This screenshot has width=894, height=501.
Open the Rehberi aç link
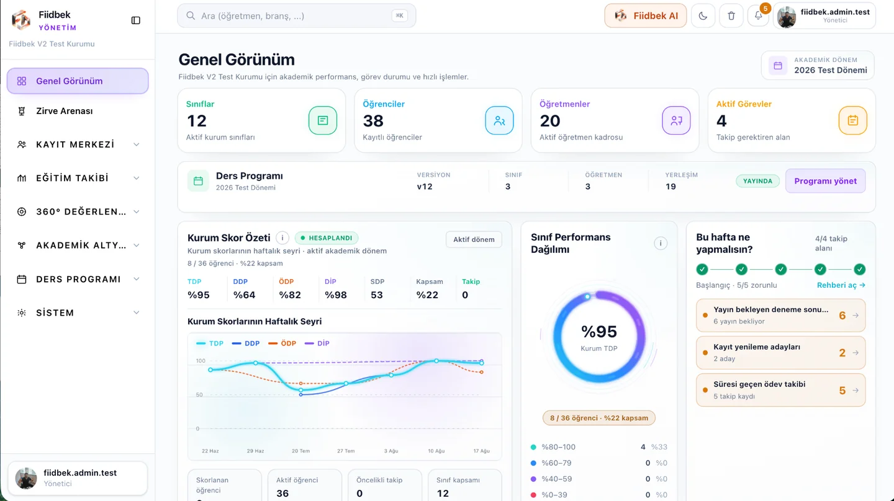[841, 285]
